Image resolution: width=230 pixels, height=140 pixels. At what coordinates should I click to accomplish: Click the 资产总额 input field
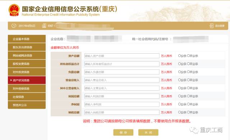tap(122, 56)
